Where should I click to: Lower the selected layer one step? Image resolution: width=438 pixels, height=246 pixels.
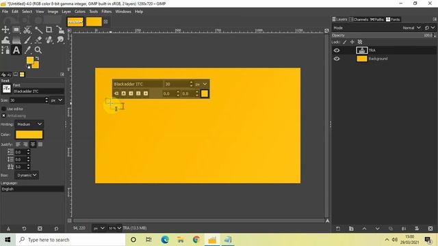click(x=377, y=229)
